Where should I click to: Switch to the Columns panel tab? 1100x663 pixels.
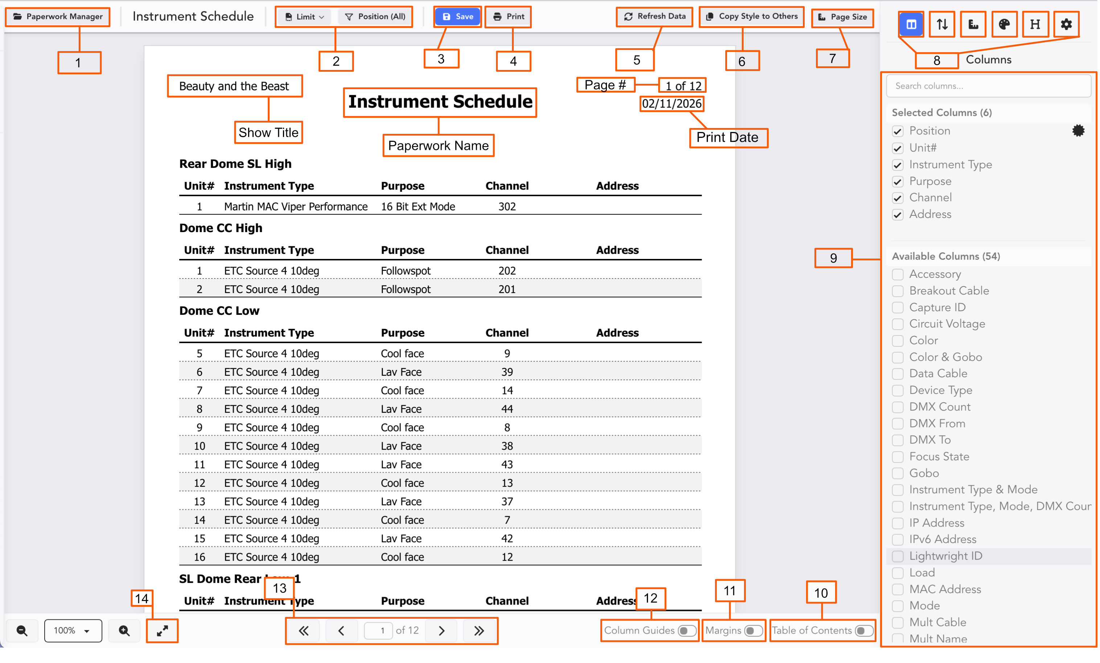pyautogui.click(x=911, y=24)
